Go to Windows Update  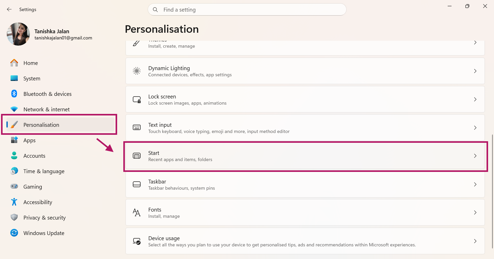pyautogui.click(x=60, y=233)
